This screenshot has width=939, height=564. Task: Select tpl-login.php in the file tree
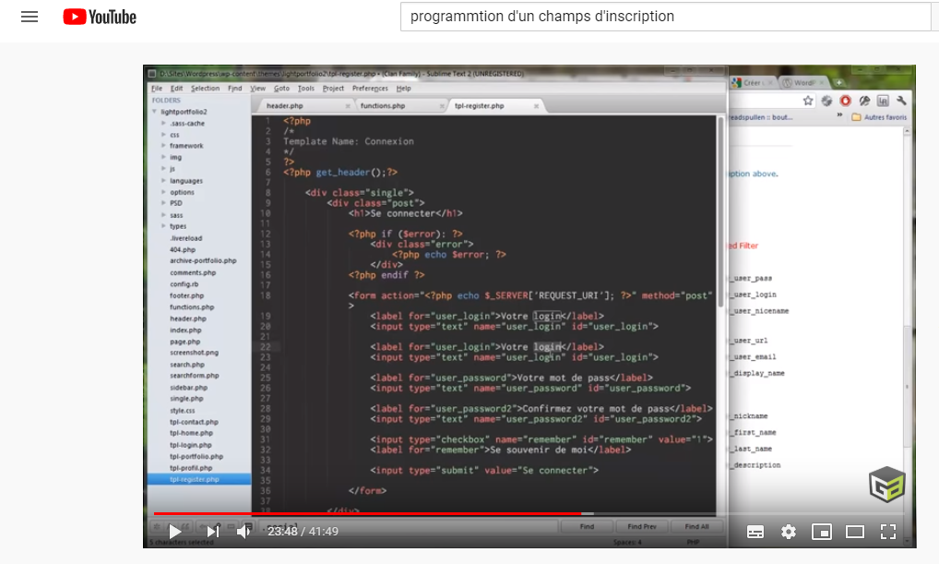tap(190, 445)
